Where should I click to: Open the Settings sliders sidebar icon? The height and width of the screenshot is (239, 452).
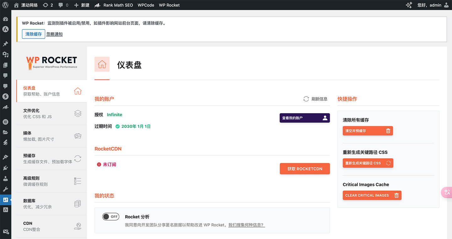5,200
